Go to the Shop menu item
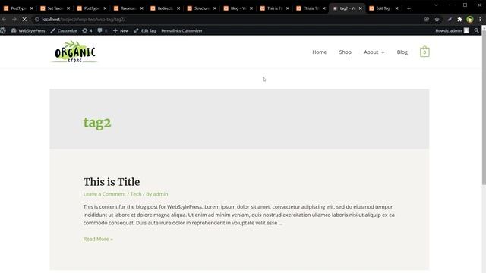486x273 pixels. pos(345,52)
